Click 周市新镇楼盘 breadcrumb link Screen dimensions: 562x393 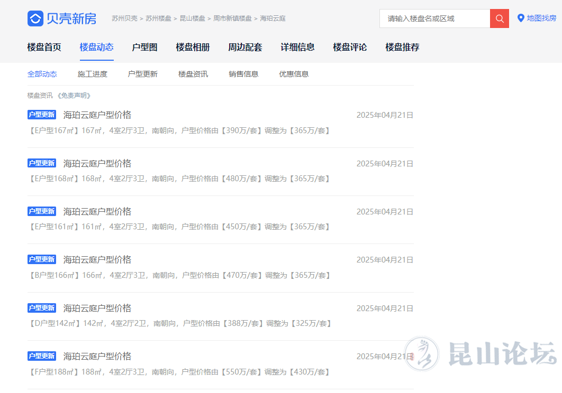point(232,18)
